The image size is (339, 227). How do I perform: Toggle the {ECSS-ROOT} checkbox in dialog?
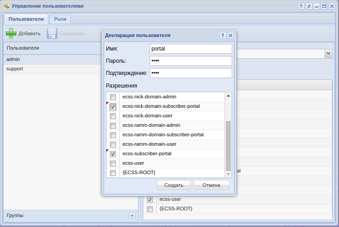(x=113, y=173)
